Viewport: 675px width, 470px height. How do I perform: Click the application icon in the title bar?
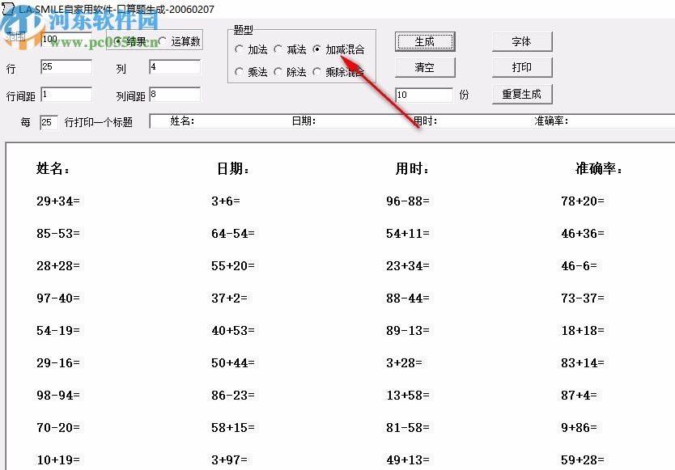click(x=8, y=8)
